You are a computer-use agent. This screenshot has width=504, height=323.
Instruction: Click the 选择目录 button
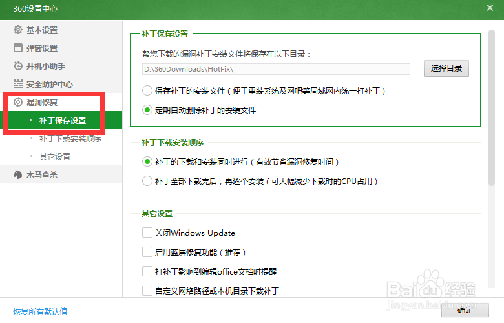click(x=446, y=68)
